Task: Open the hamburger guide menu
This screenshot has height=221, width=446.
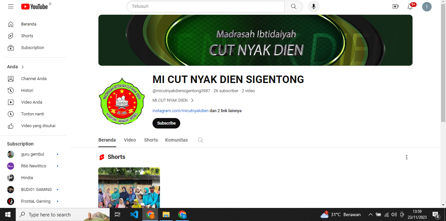Action: [x=11, y=7]
